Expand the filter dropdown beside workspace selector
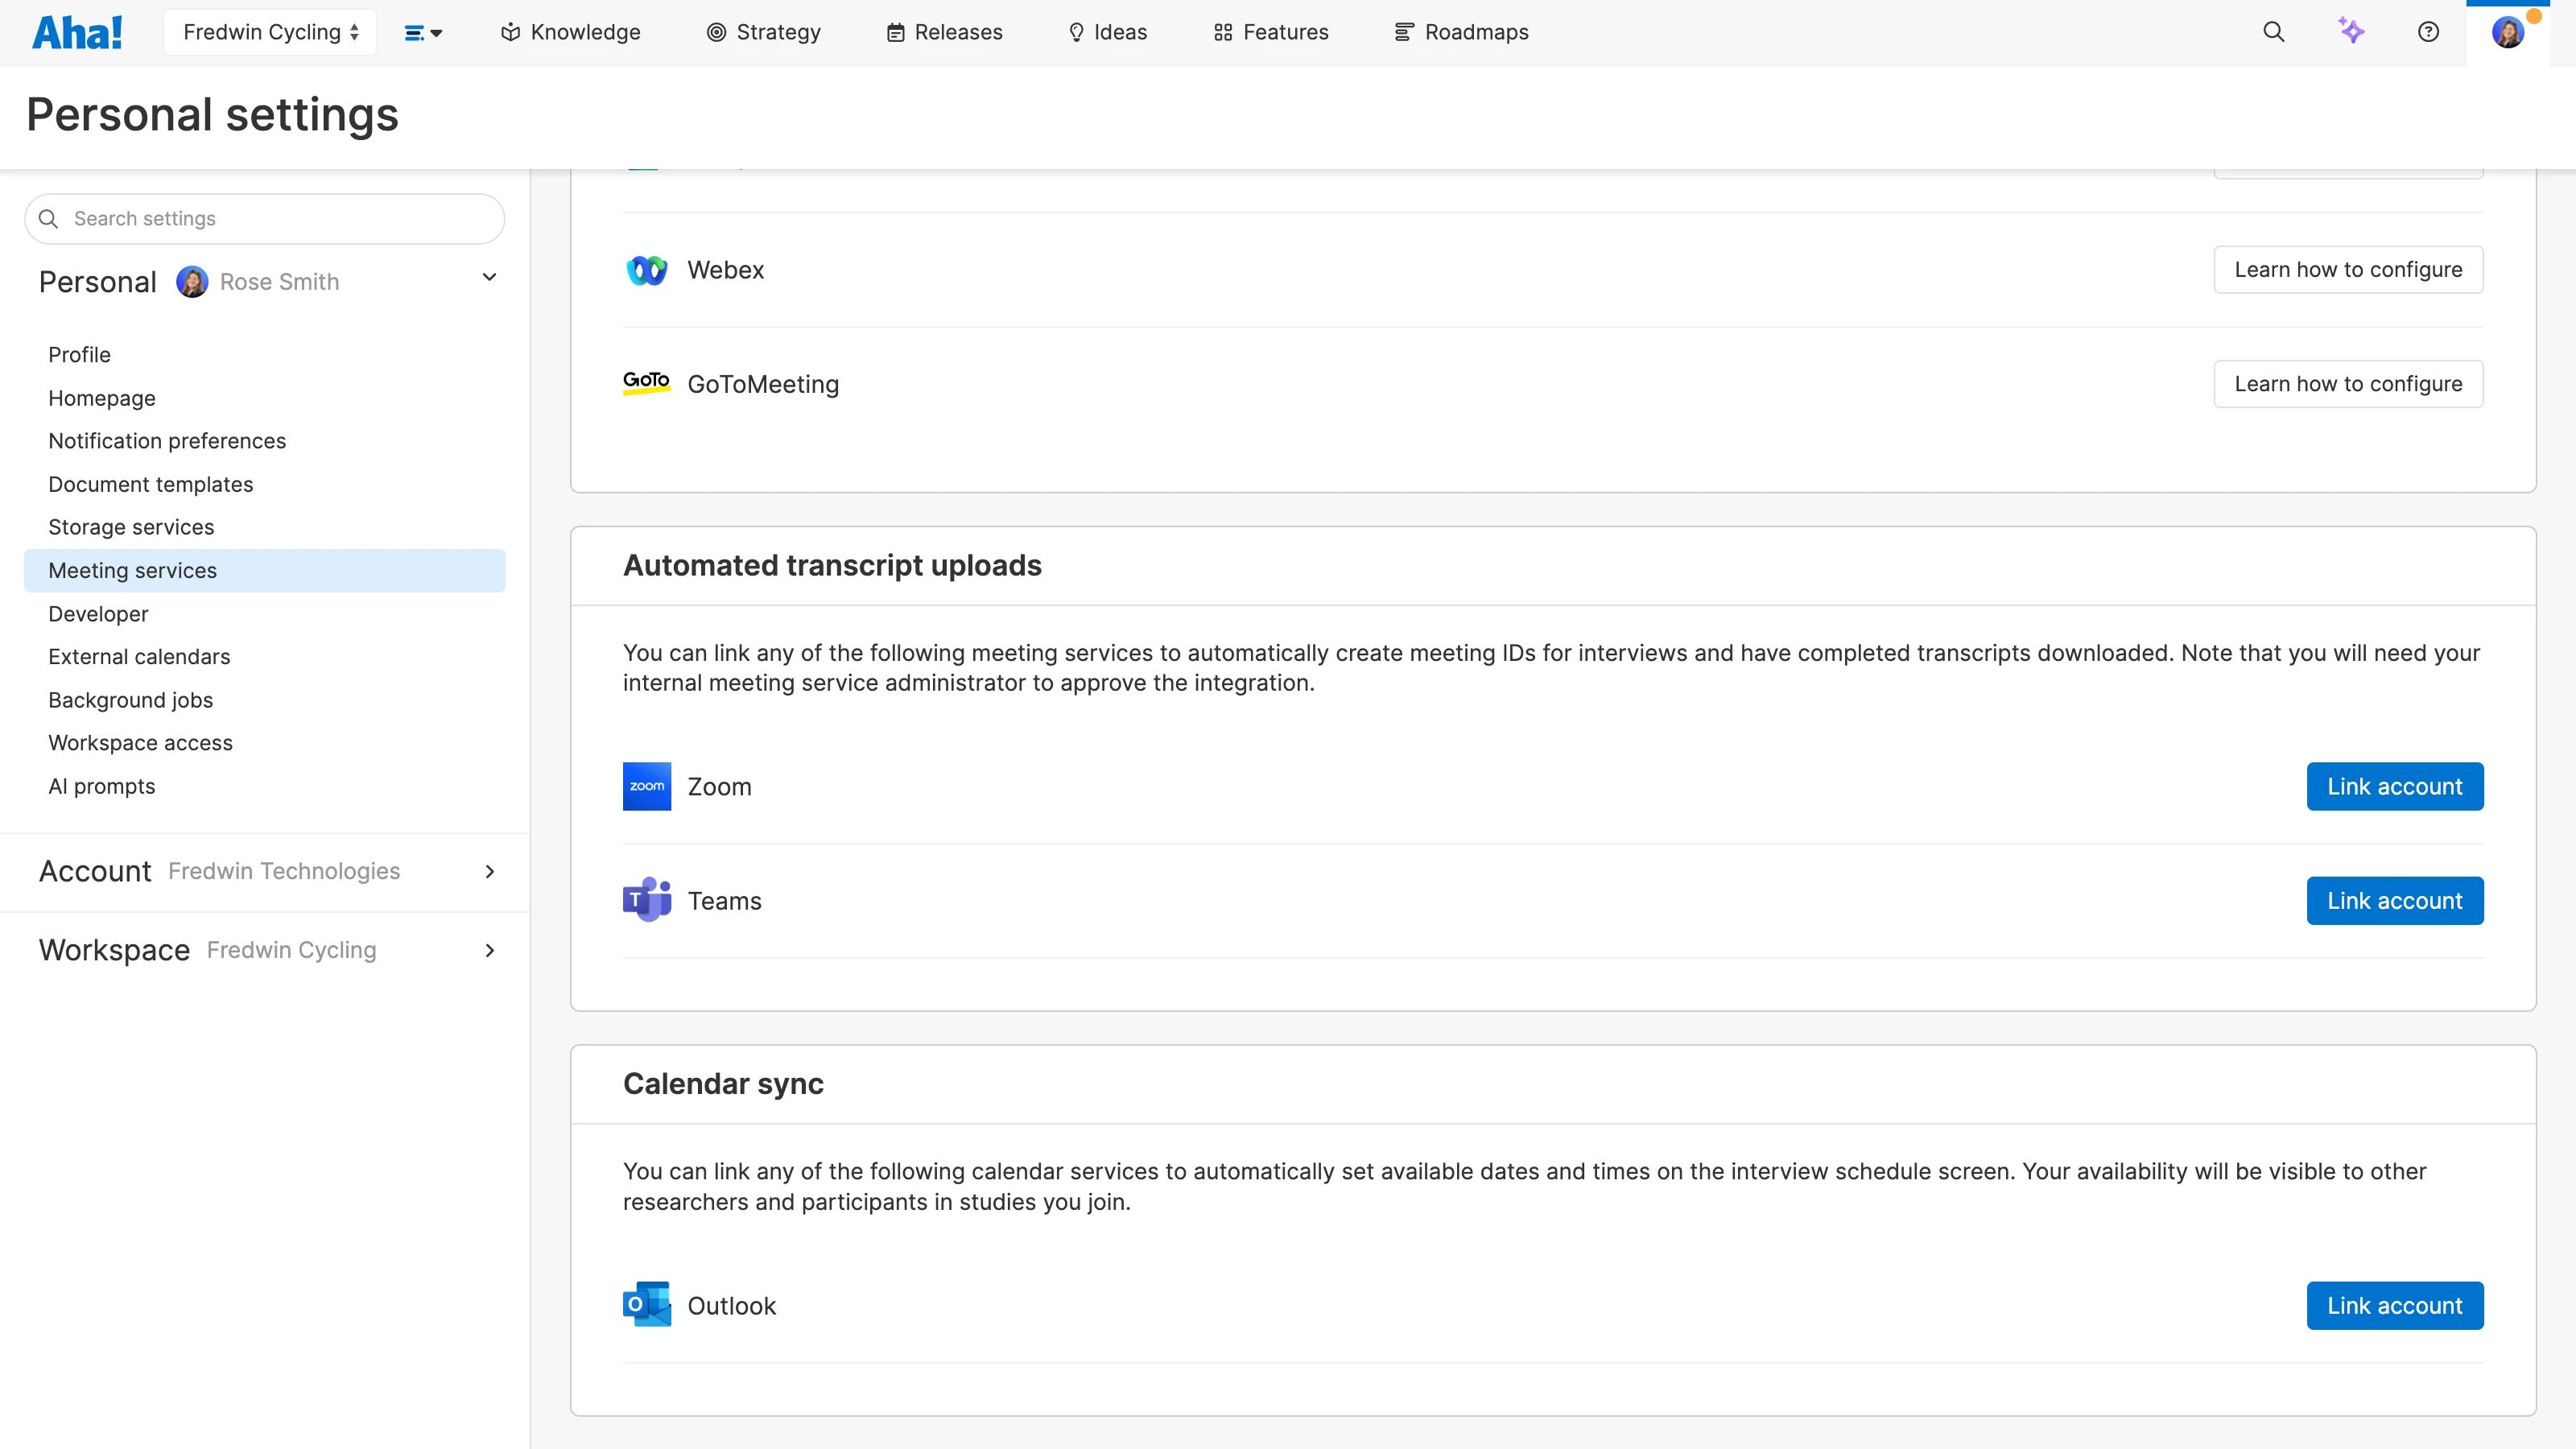This screenshot has width=2576, height=1449. tap(423, 31)
